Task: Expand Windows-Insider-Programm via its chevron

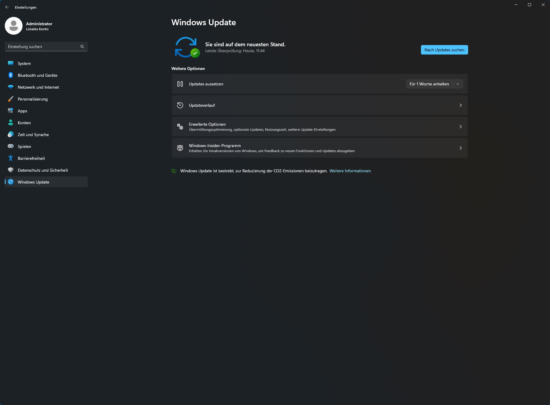Action: [x=461, y=148]
